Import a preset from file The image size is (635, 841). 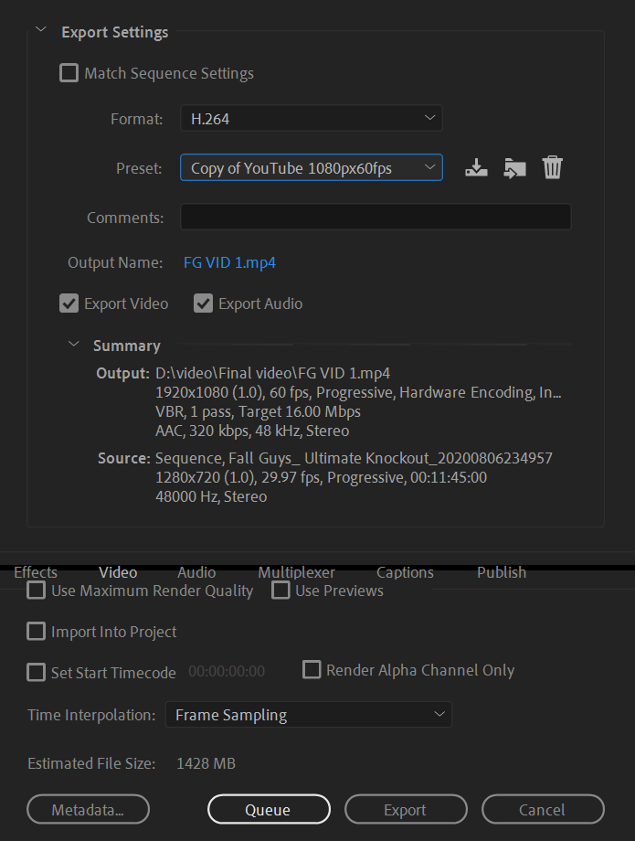(x=513, y=167)
